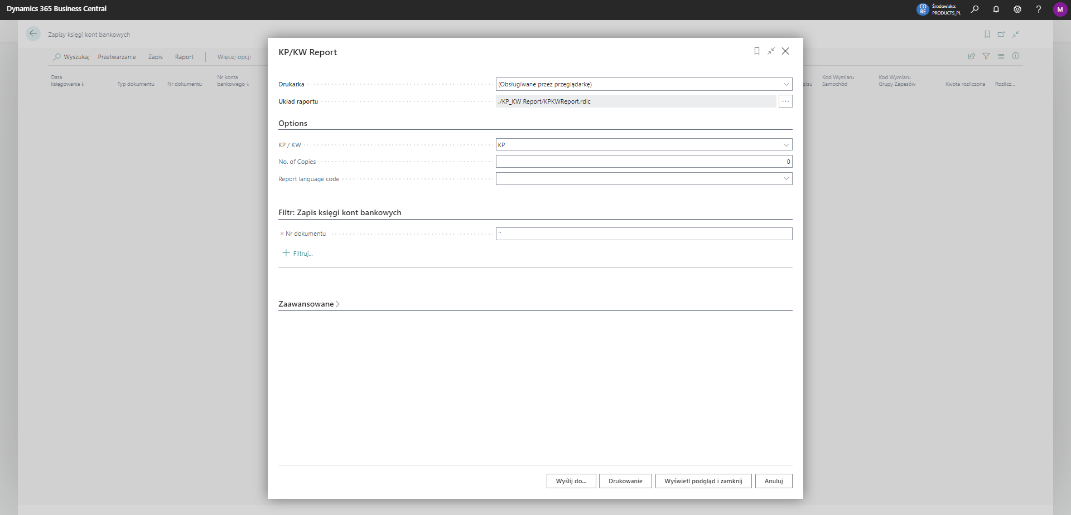The height and width of the screenshot is (515, 1071).
Task: Open the notifications bell icon
Action: [996, 9]
